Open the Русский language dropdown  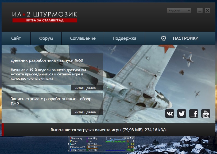click(179, 10)
